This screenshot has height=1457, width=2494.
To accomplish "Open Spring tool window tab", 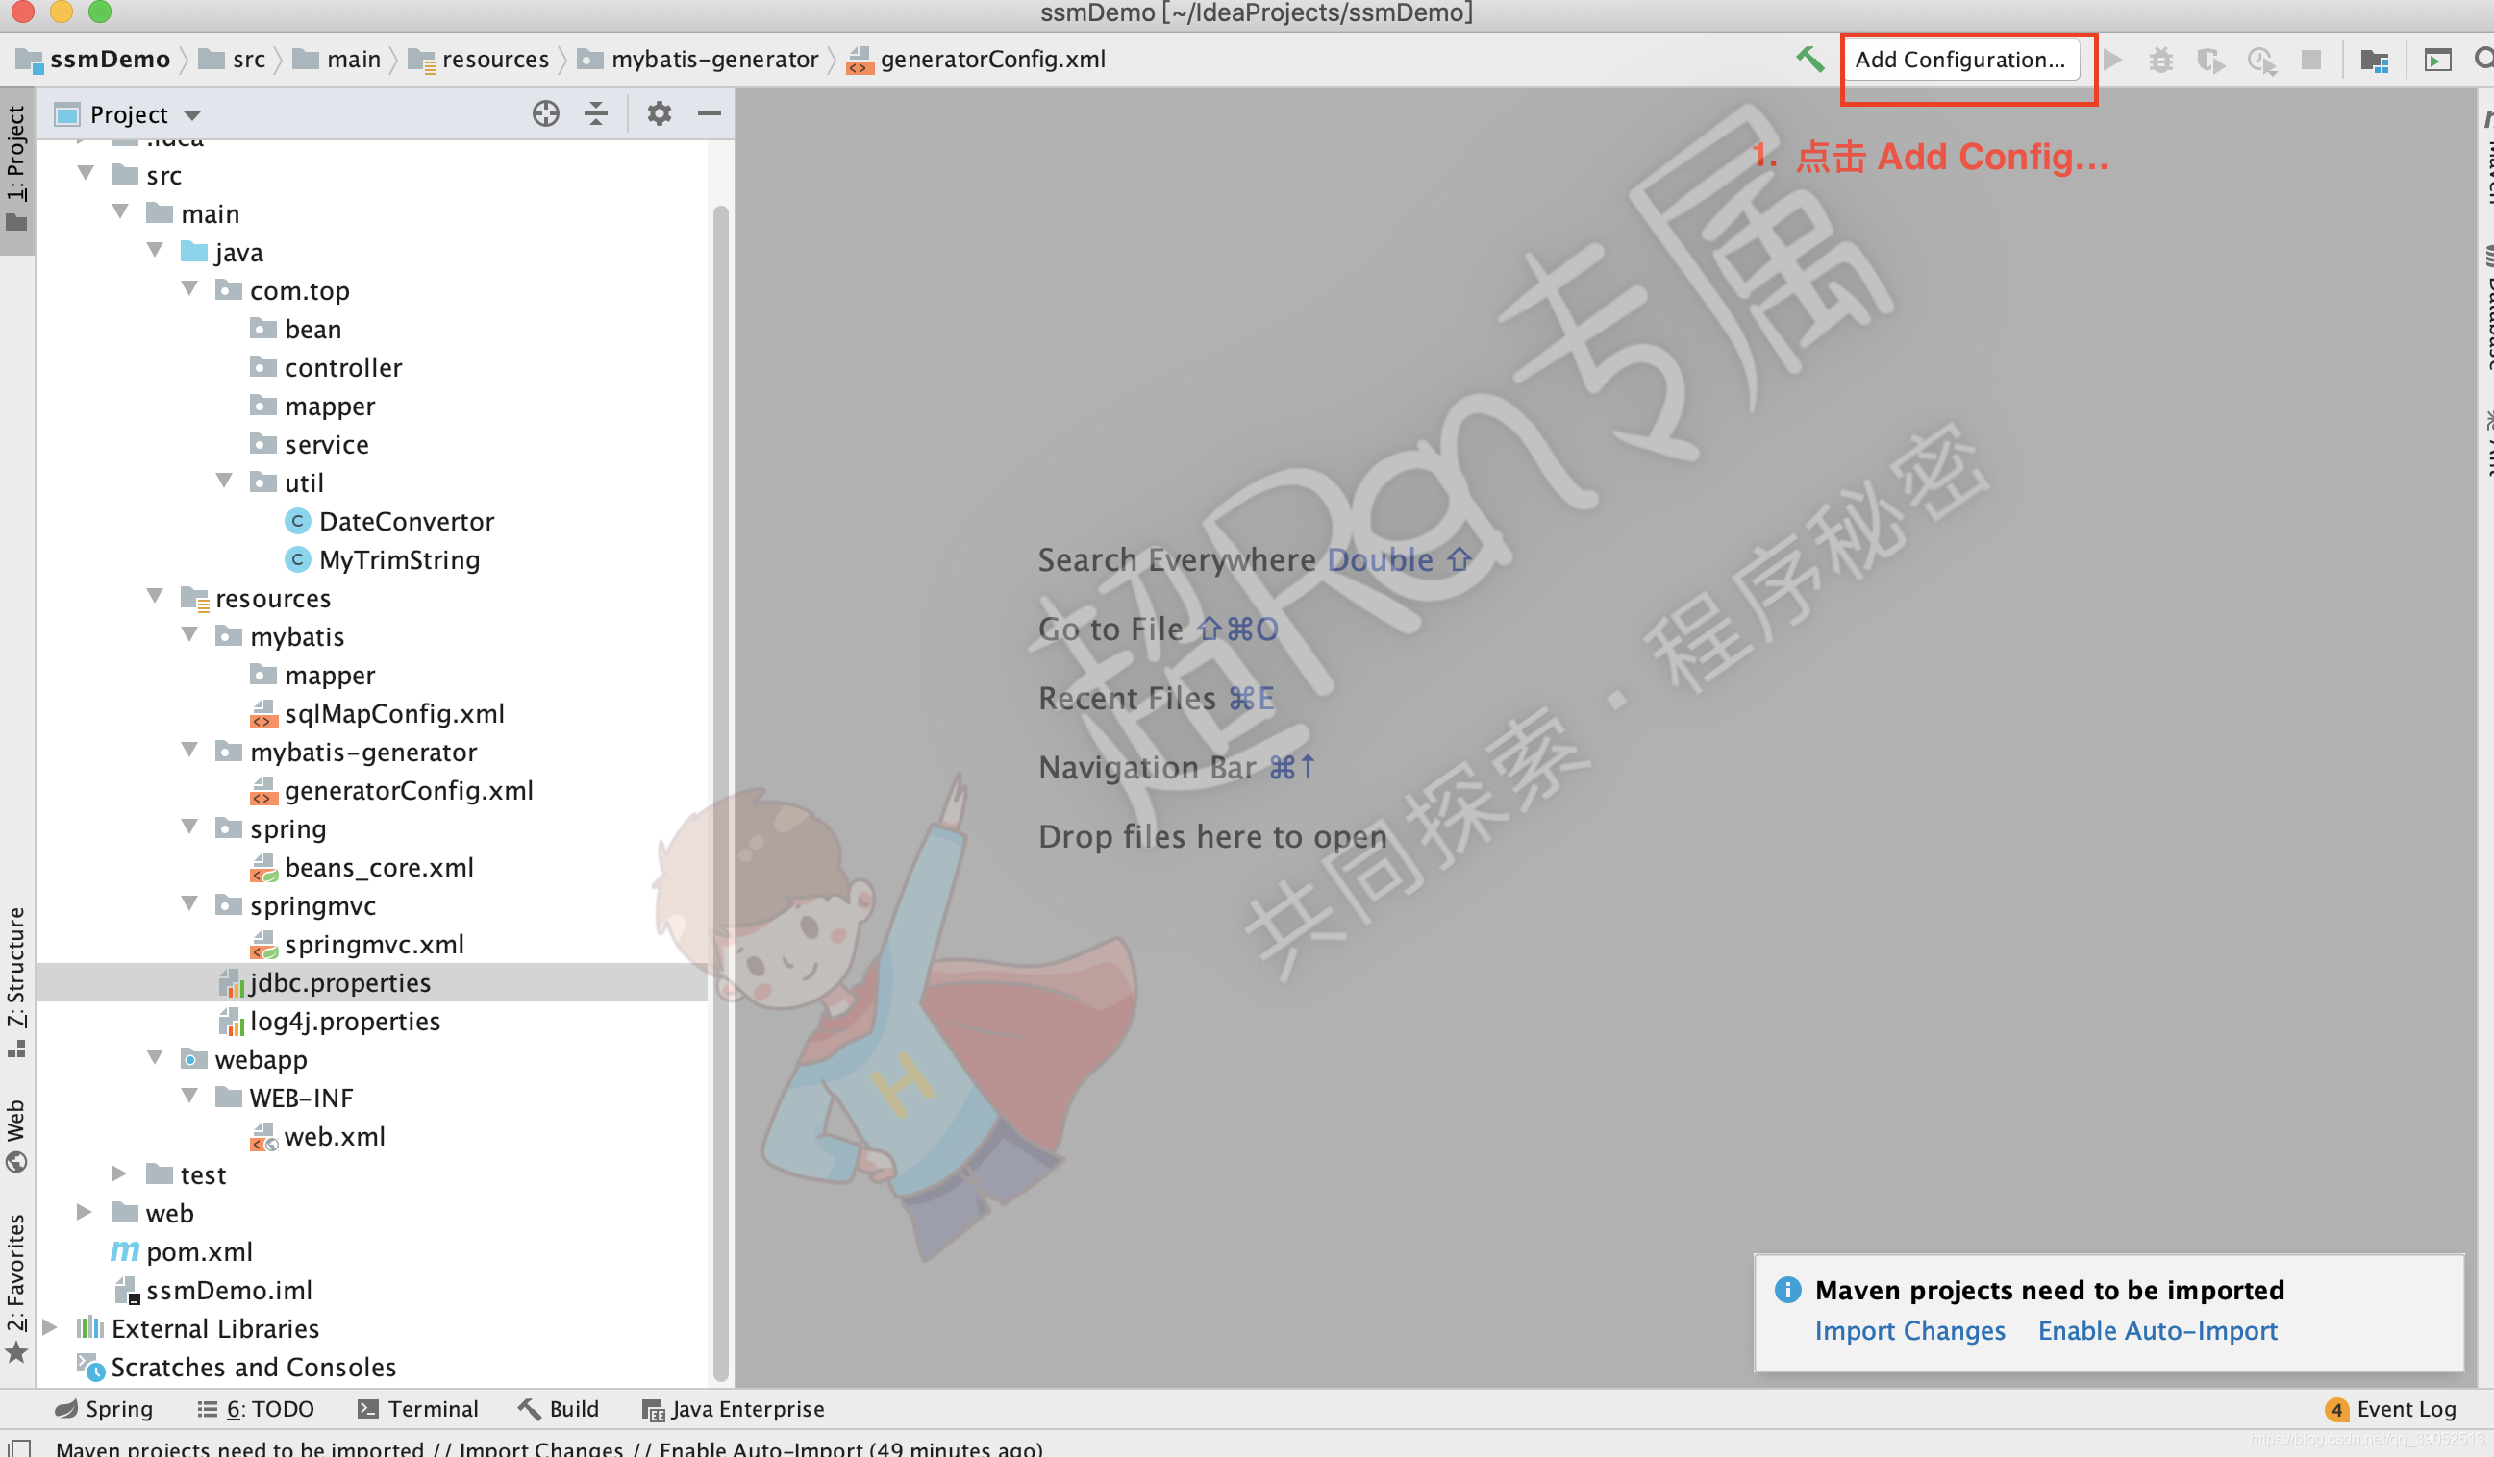I will 104,1409.
